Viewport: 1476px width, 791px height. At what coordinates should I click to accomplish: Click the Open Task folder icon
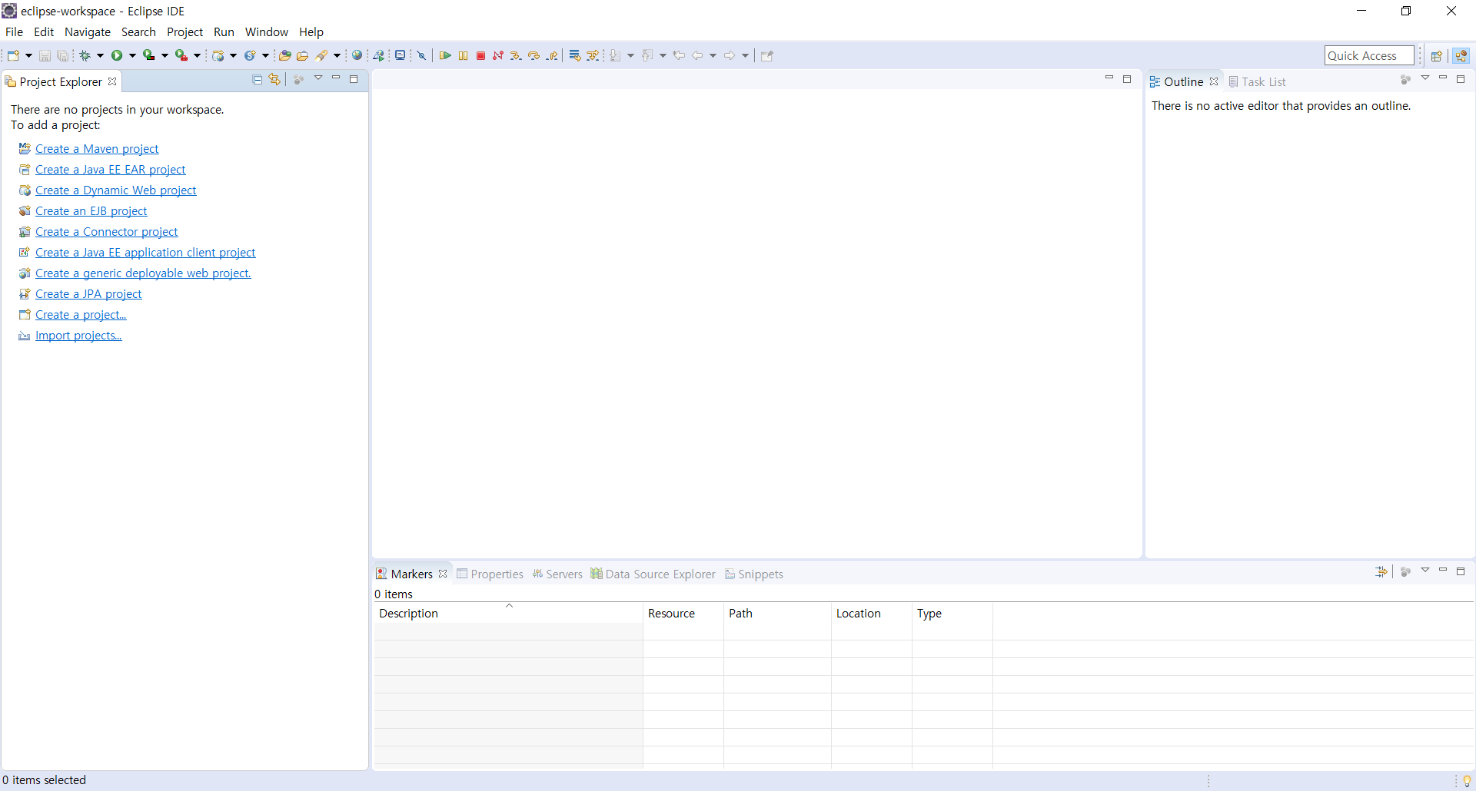coord(303,55)
